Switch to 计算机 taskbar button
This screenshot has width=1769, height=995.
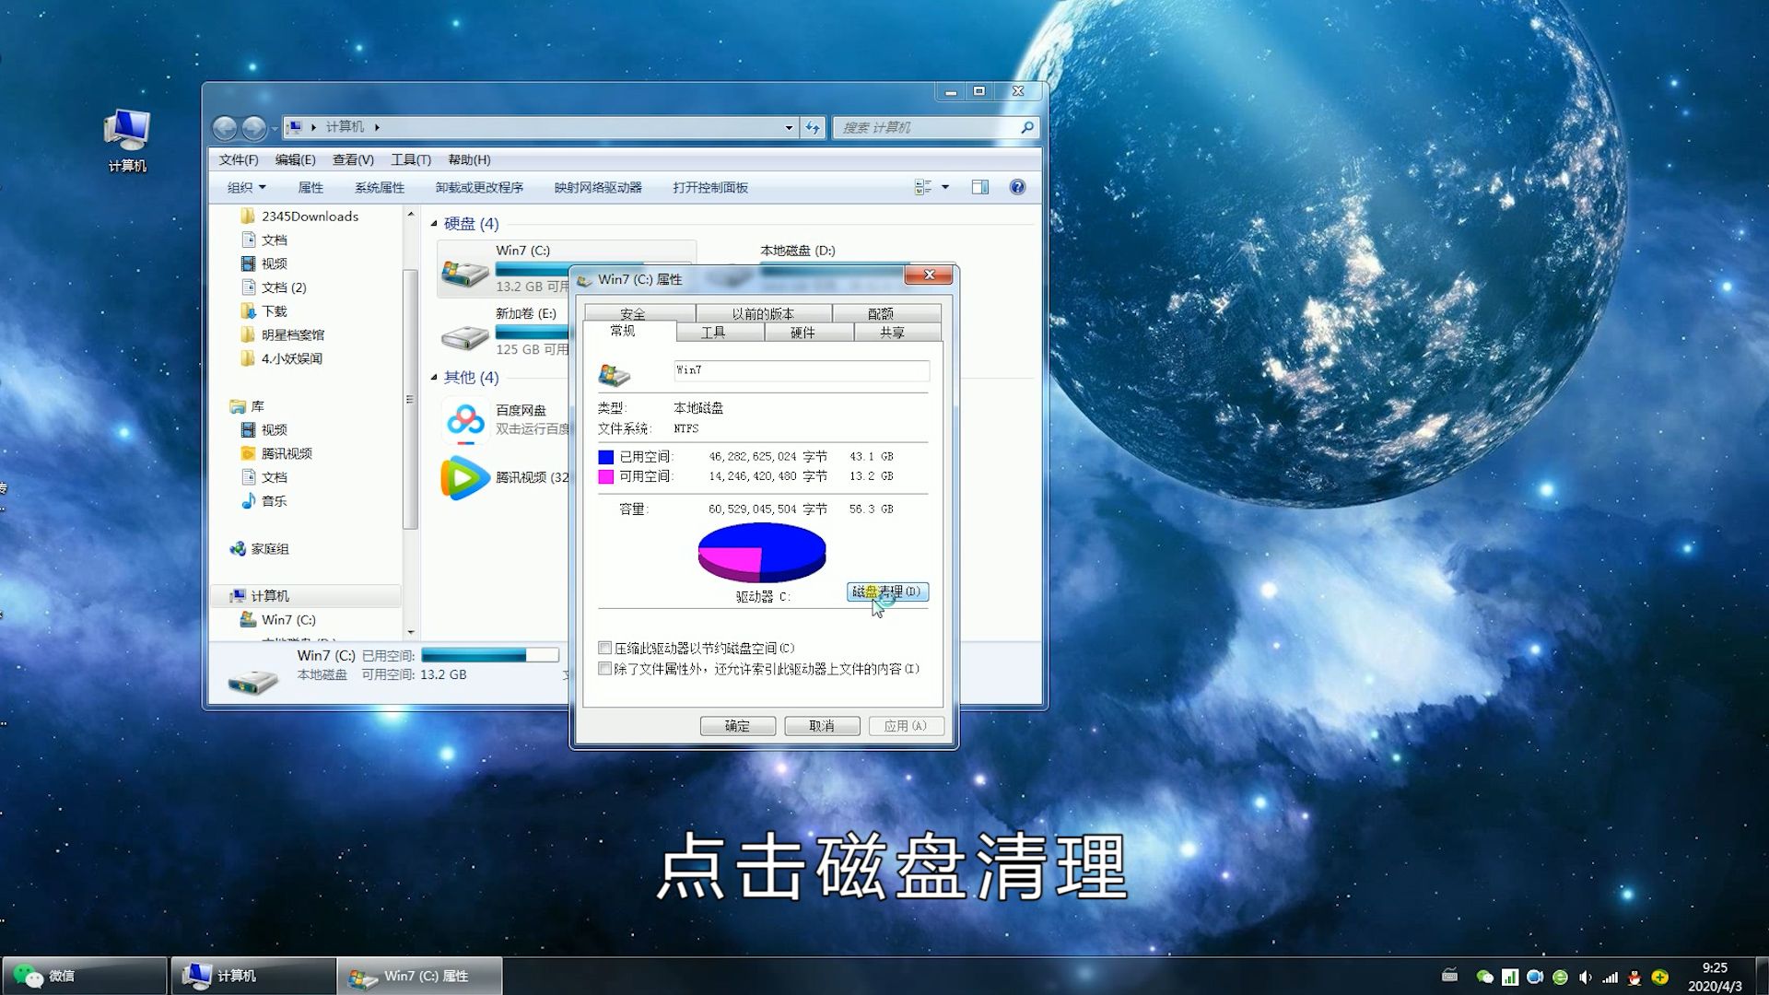point(253,976)
